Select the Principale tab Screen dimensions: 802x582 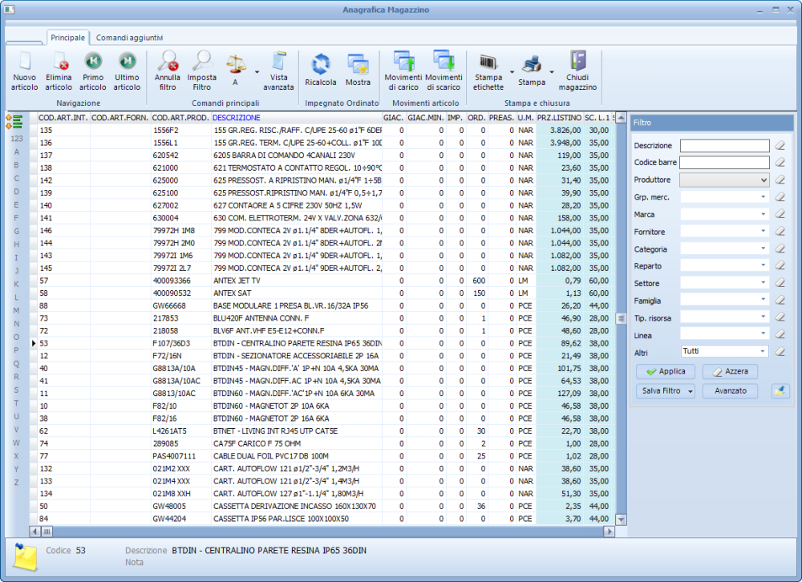pyautogui.click(x=67, y=38)
